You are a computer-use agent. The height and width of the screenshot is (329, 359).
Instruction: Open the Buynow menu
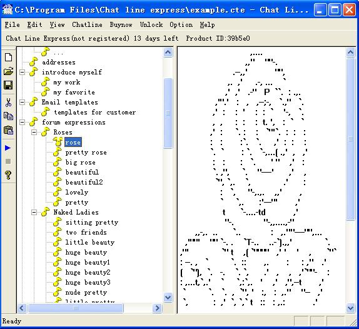point(121,24)
